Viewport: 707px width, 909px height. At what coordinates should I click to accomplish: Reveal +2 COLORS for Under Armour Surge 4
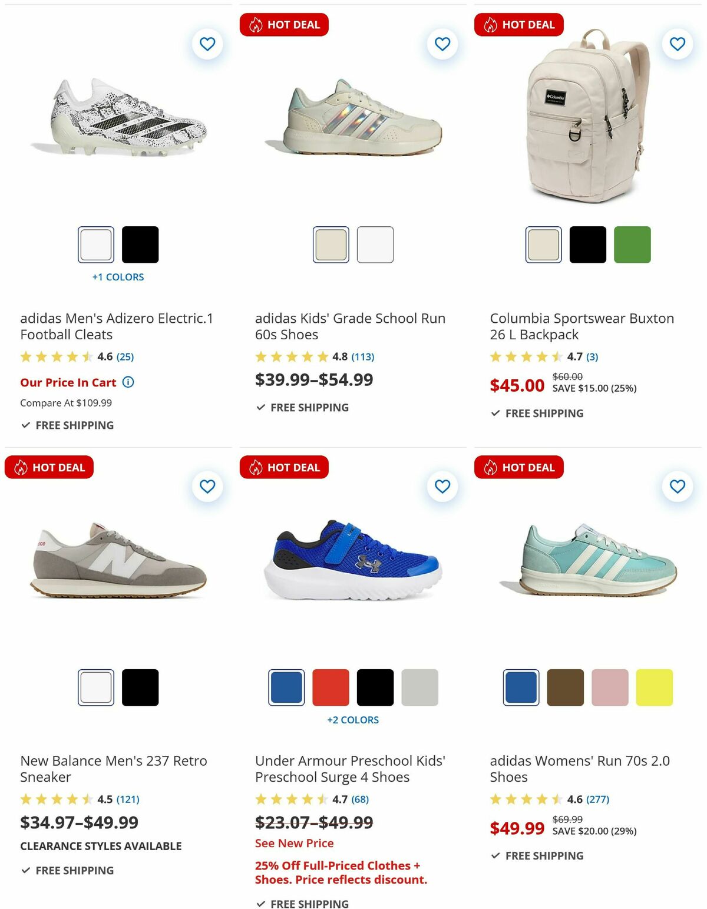click(353, 719)
